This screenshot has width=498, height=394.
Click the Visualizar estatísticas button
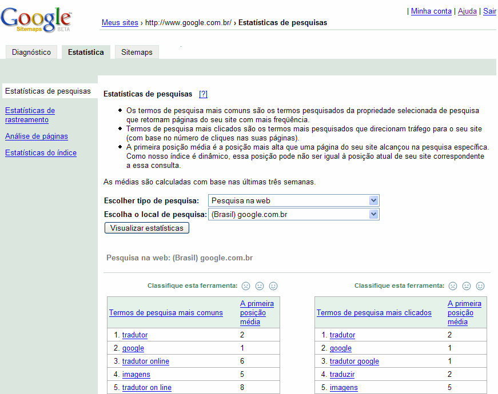(x=147, y=228)
